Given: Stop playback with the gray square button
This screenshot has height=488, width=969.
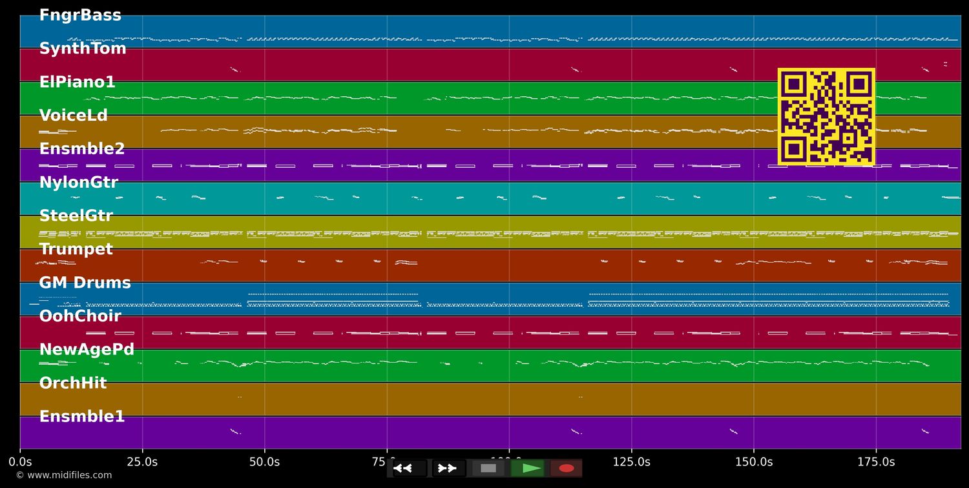Looking at the screenshot, I should point(488,468).
